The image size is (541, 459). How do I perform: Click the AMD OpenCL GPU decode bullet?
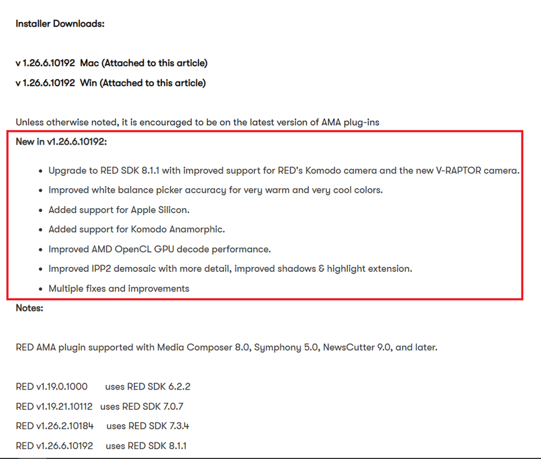coord(160,249)
